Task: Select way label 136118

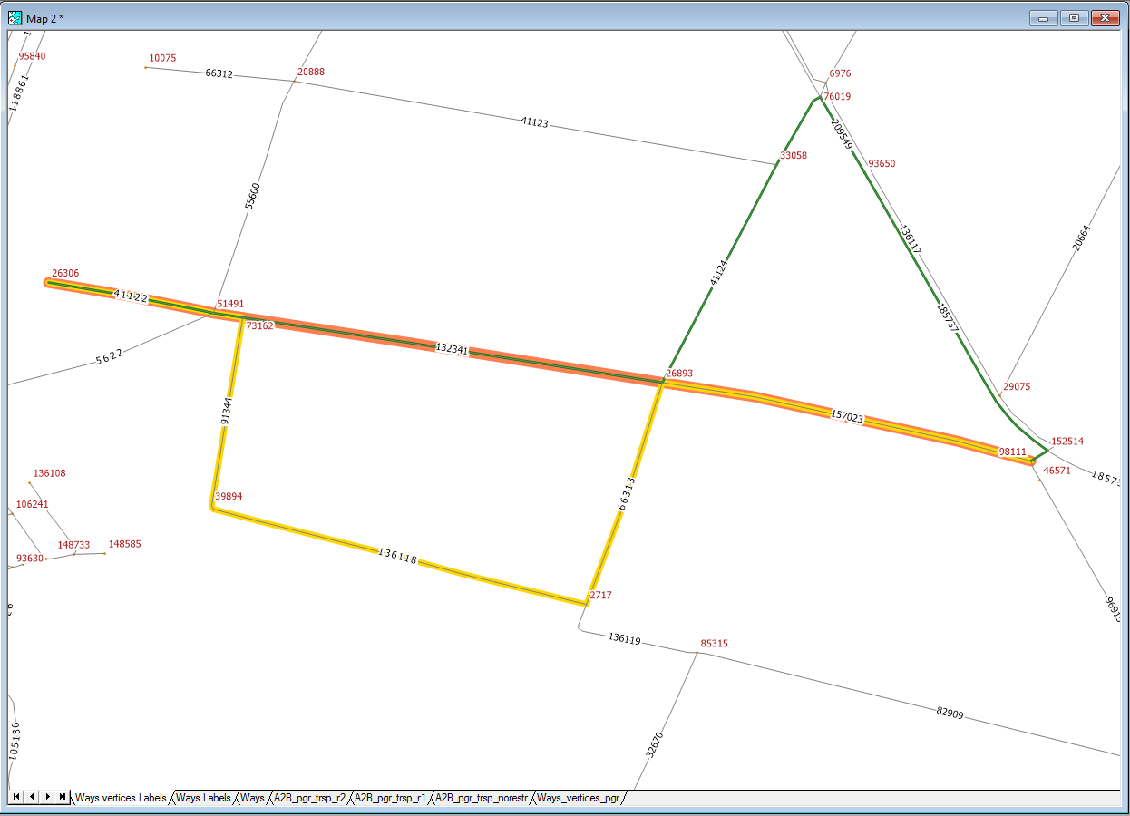Action: (x=397, y=556)
